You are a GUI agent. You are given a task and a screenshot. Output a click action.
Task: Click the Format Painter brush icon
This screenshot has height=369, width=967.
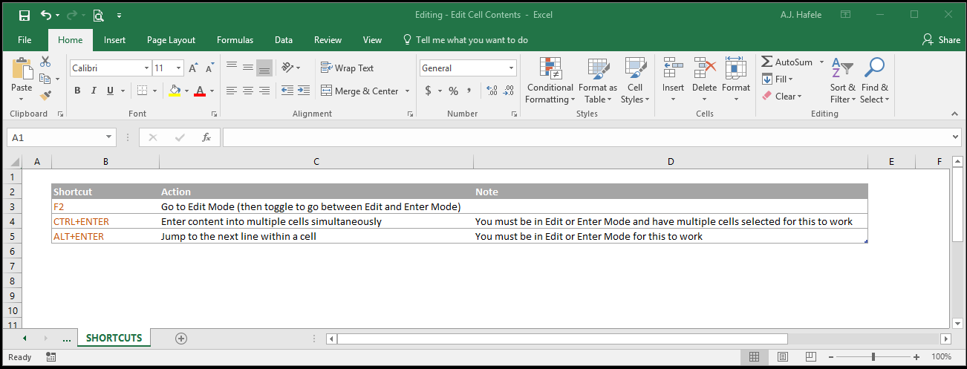pyautogui.click(x=45, y=95)
